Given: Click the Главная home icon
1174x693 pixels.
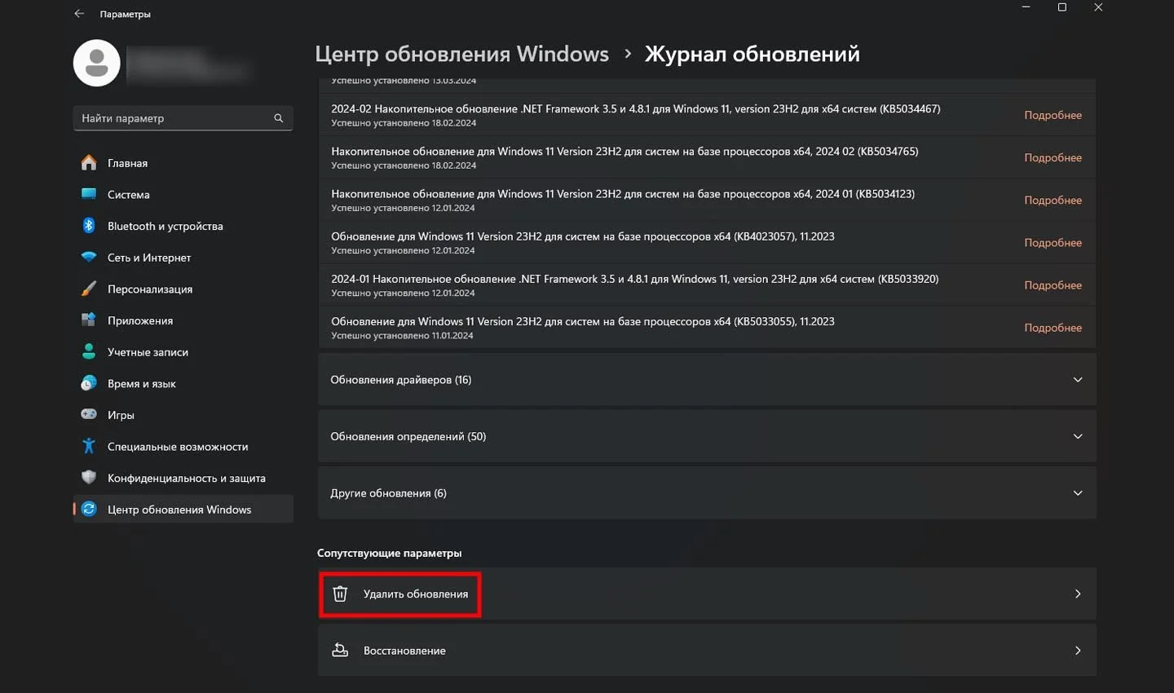Looking at the screenshot, I should coord(89,163).
